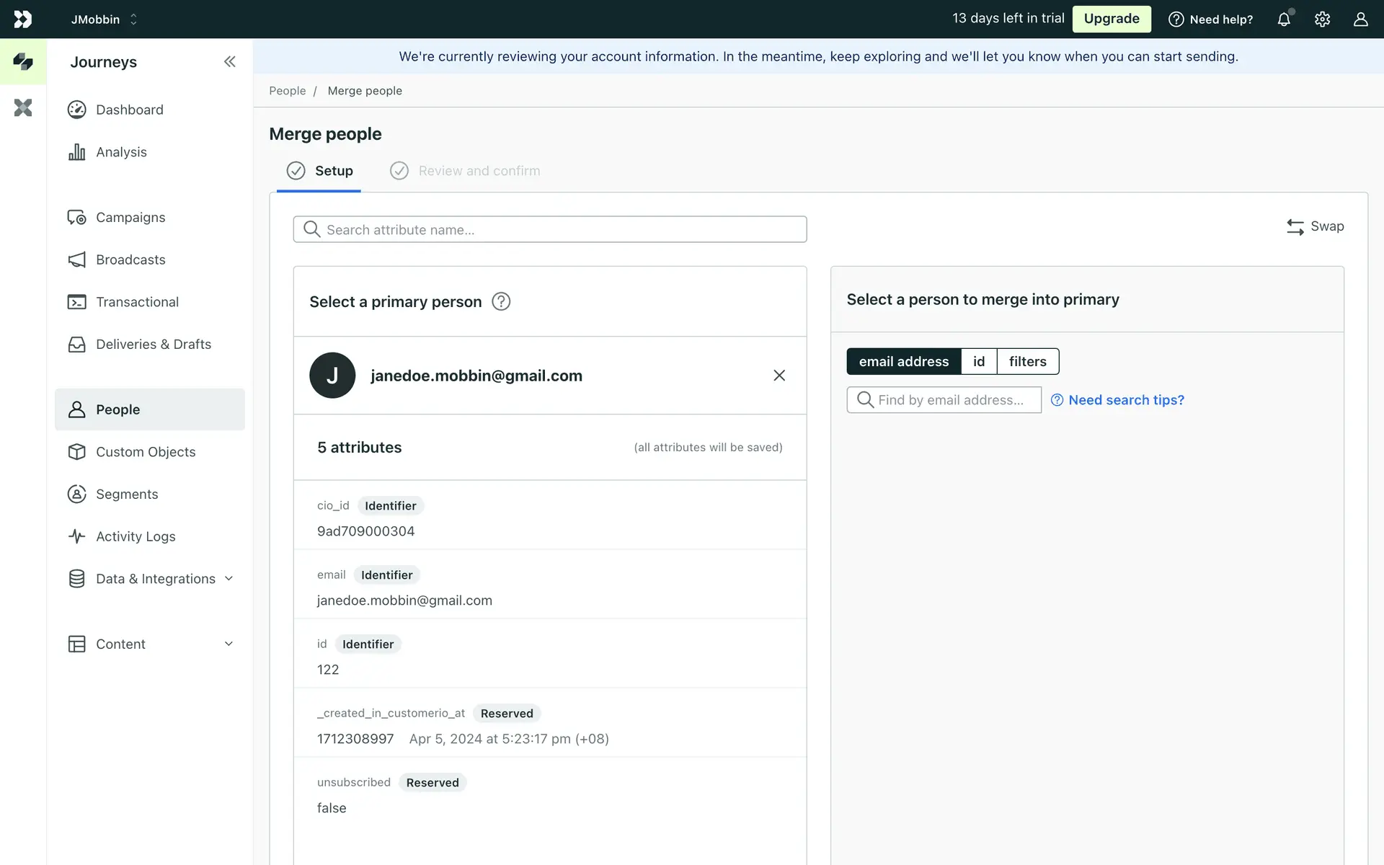Viewport: 1384px width, 865px height.
Task: Remove janedoe.mobbin@gmail.com as primary person
Action: [779, 376]
